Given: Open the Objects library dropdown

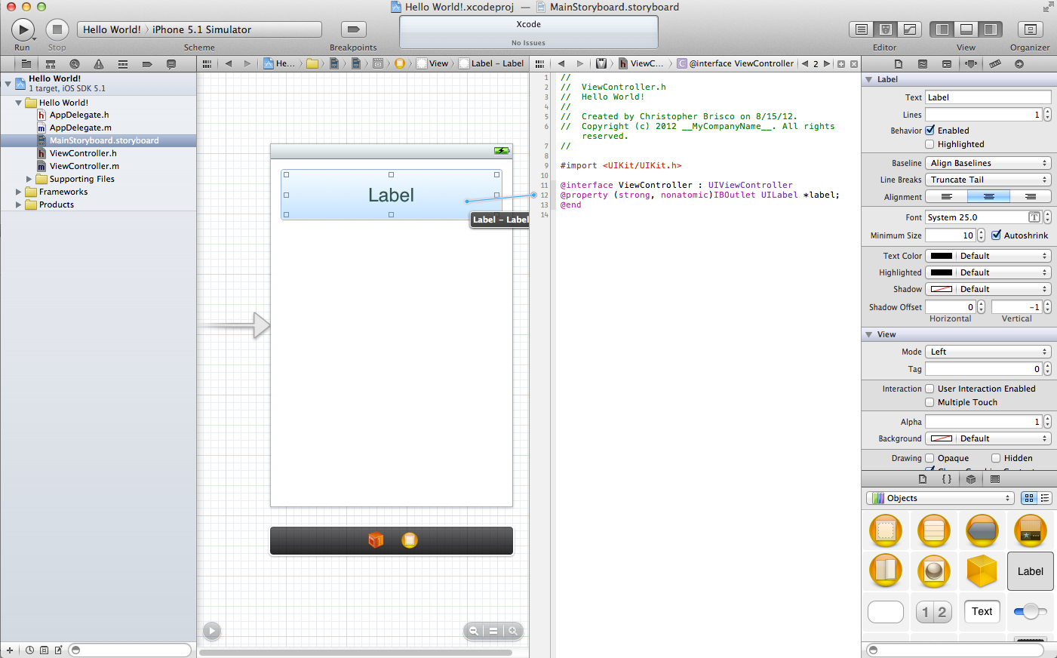Looking at the screenshot, I should [940, 498].
